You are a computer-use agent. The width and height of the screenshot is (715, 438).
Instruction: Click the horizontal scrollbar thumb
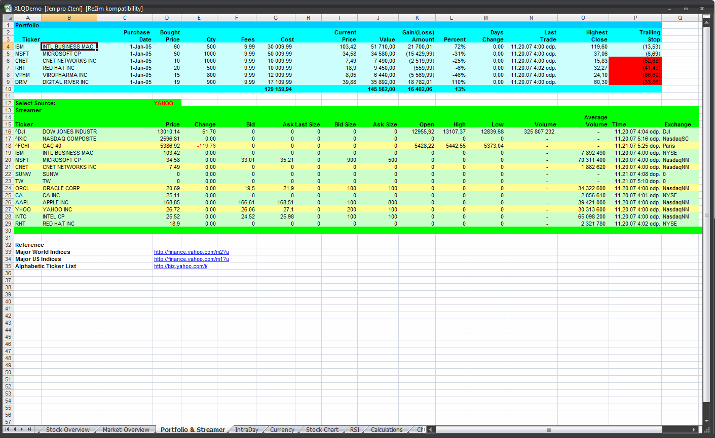tap(548, 430)
